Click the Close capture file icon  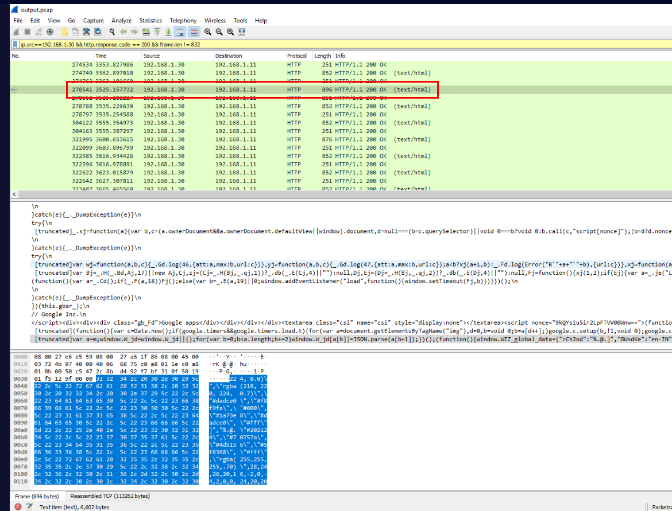click(x=87, y=32)
